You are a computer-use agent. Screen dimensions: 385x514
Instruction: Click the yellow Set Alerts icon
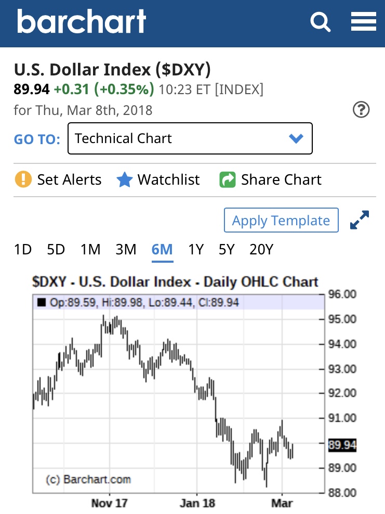(x=23, y=180)
